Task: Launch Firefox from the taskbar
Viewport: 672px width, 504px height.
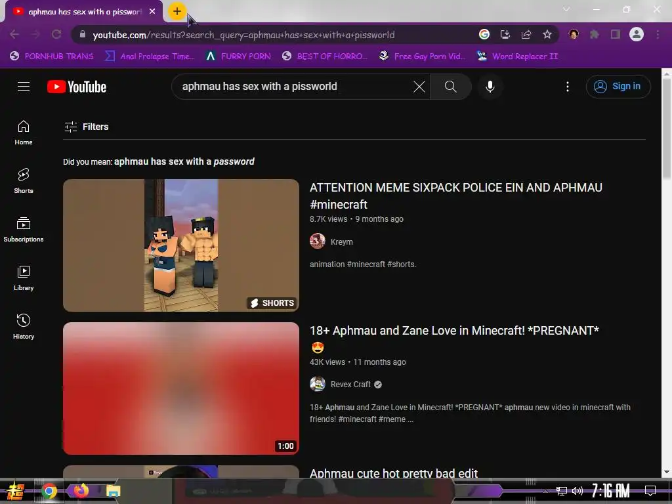Action: click(x=81, y=490)
